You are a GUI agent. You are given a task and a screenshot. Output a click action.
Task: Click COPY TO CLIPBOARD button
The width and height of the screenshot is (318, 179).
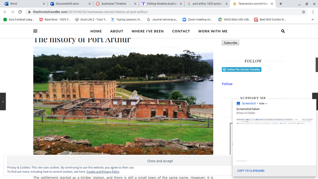(x=250, y=171)
